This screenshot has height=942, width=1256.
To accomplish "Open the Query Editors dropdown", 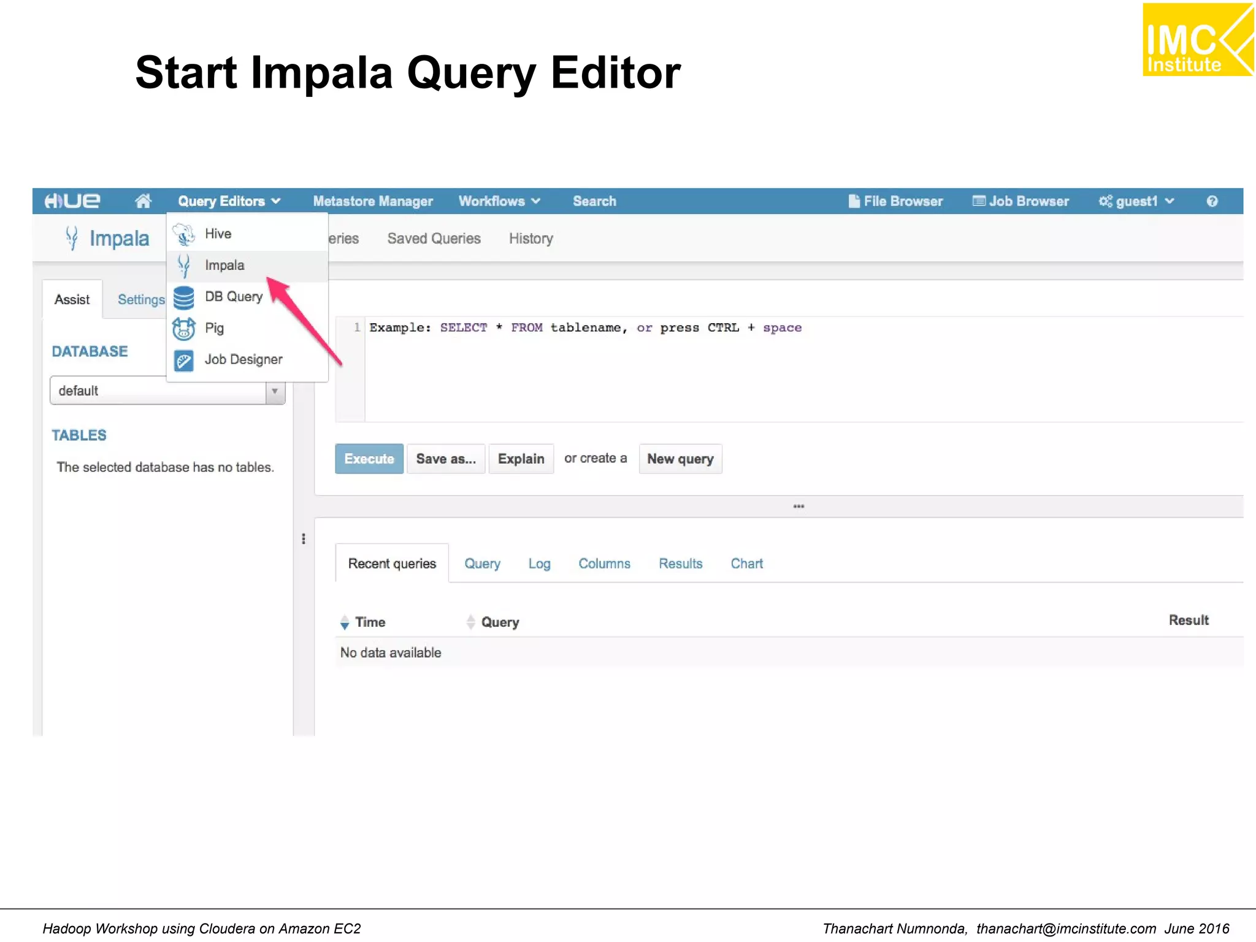I will tap(229, 201).
